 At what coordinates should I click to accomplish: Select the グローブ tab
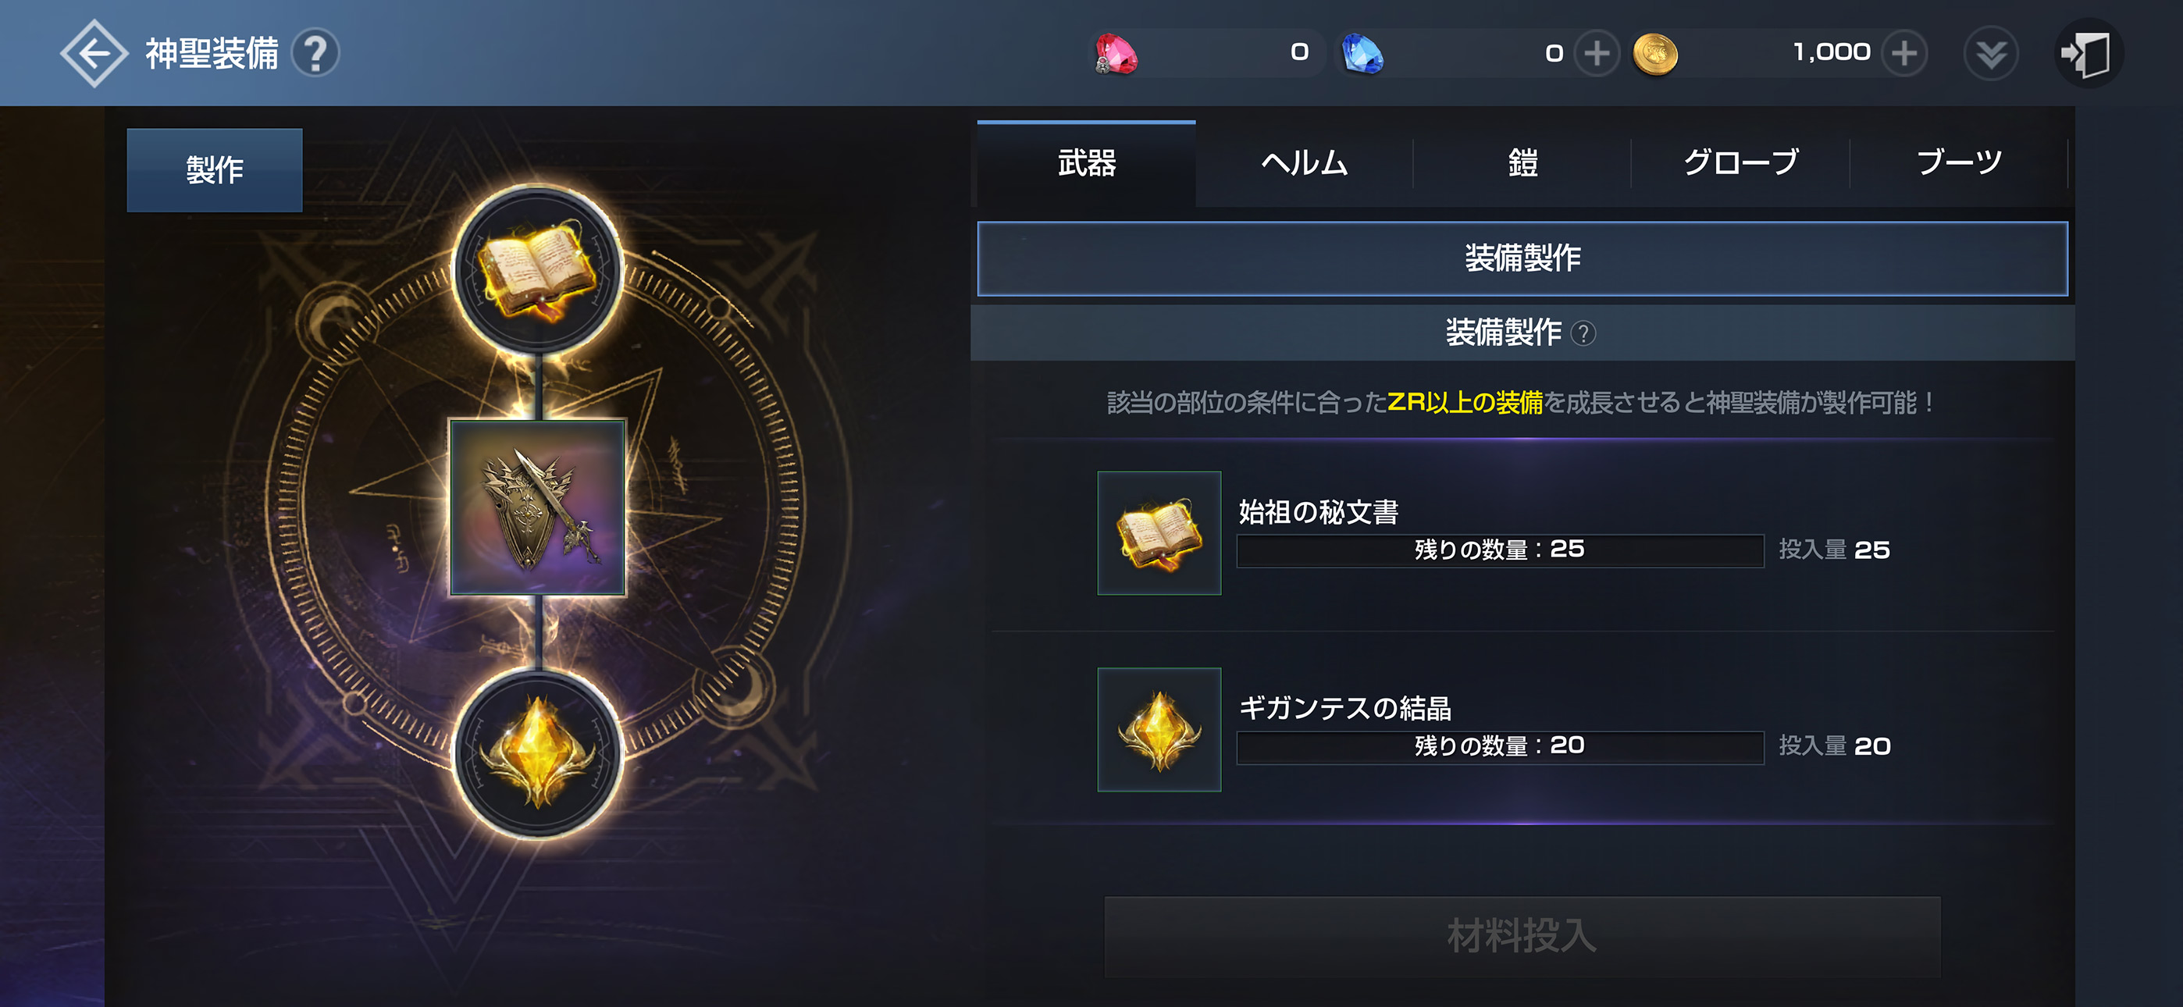click(x=1740, y=162)
